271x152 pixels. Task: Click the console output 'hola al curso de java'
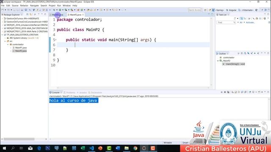pos(74,100)
